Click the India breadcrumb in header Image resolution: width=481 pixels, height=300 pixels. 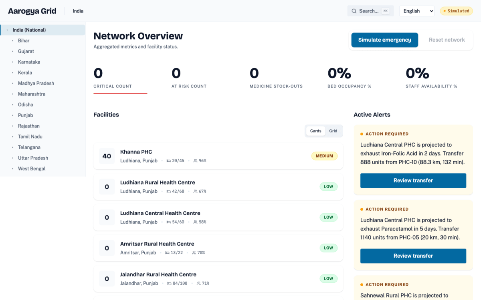tap(78, 11)
